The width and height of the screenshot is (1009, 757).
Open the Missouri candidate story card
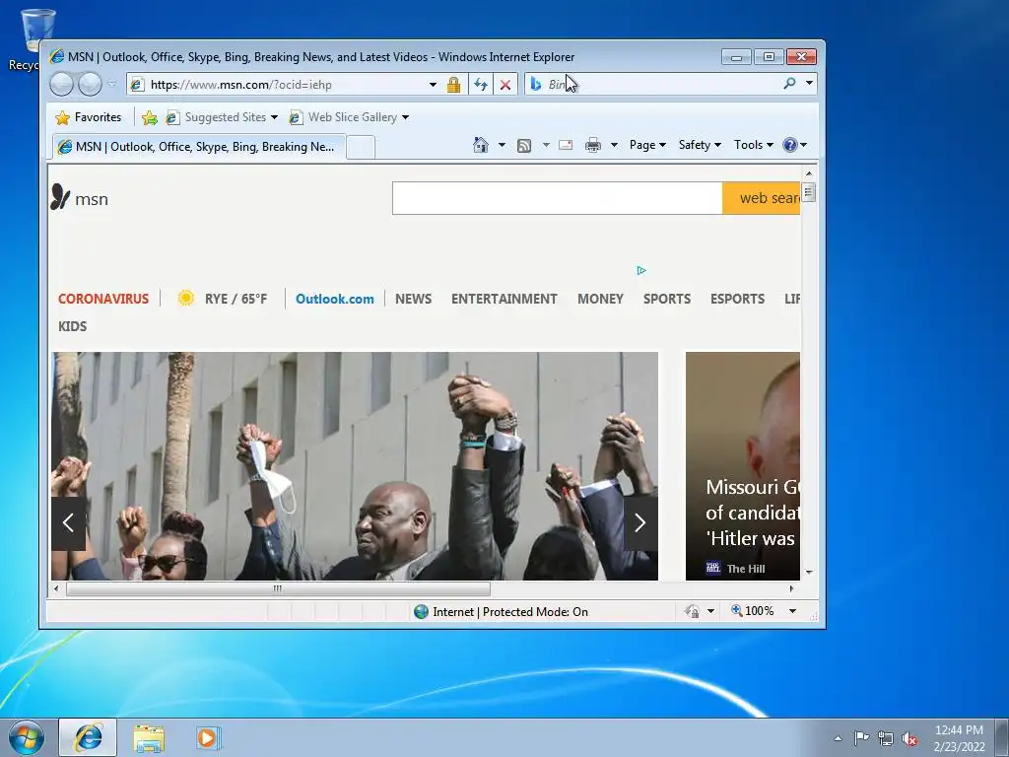point(743,466)
